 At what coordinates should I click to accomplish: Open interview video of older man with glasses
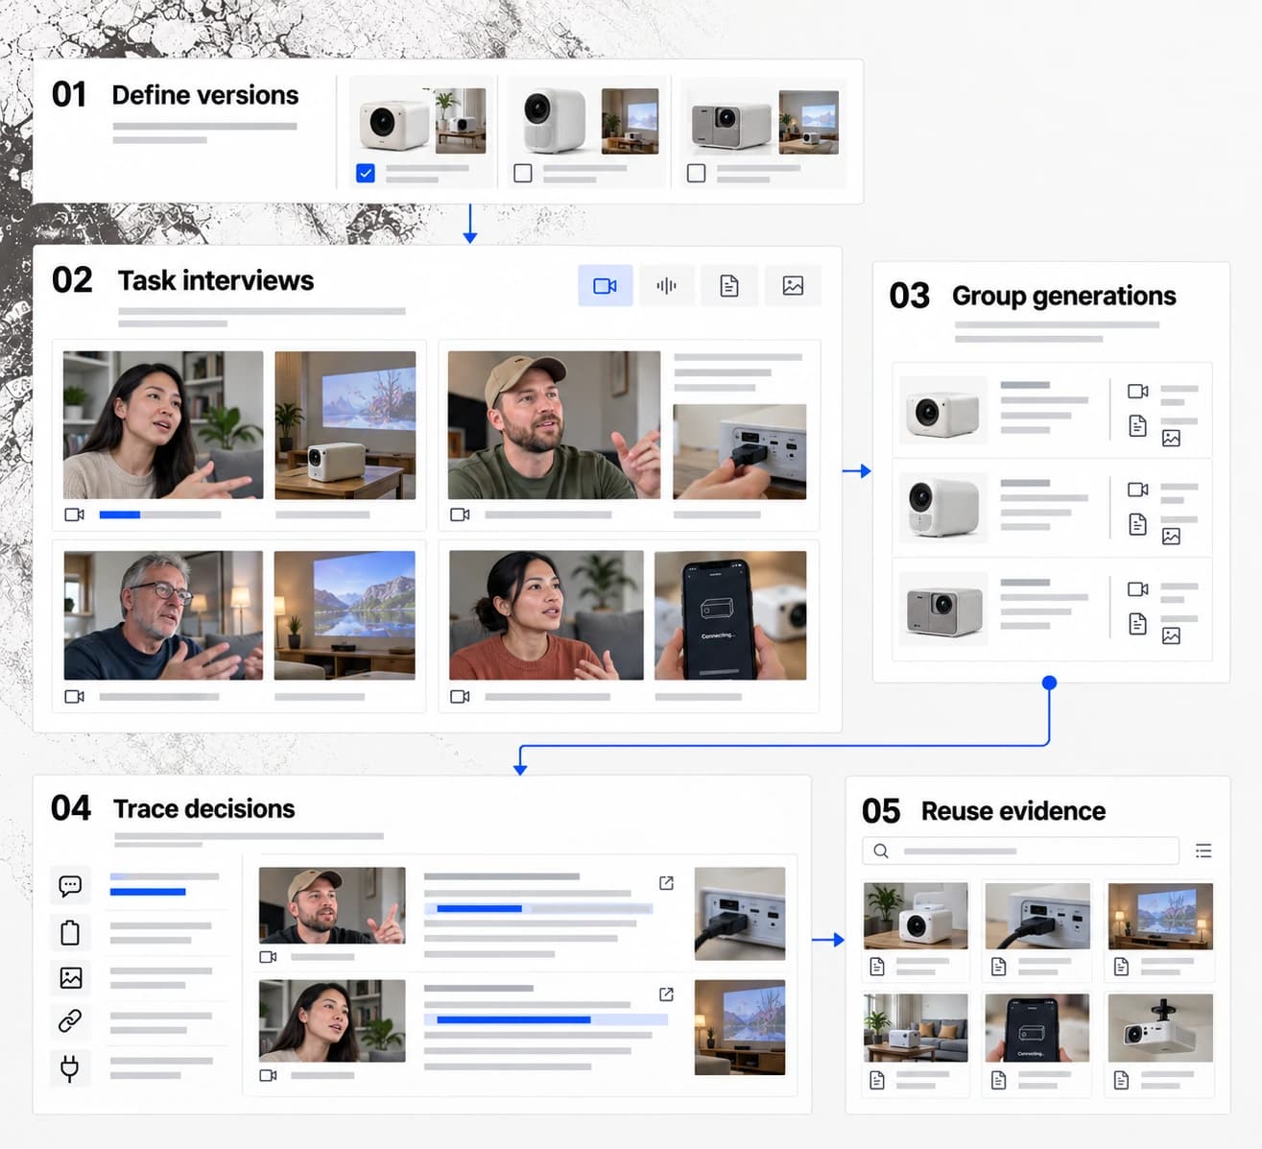tap(163, 615)
